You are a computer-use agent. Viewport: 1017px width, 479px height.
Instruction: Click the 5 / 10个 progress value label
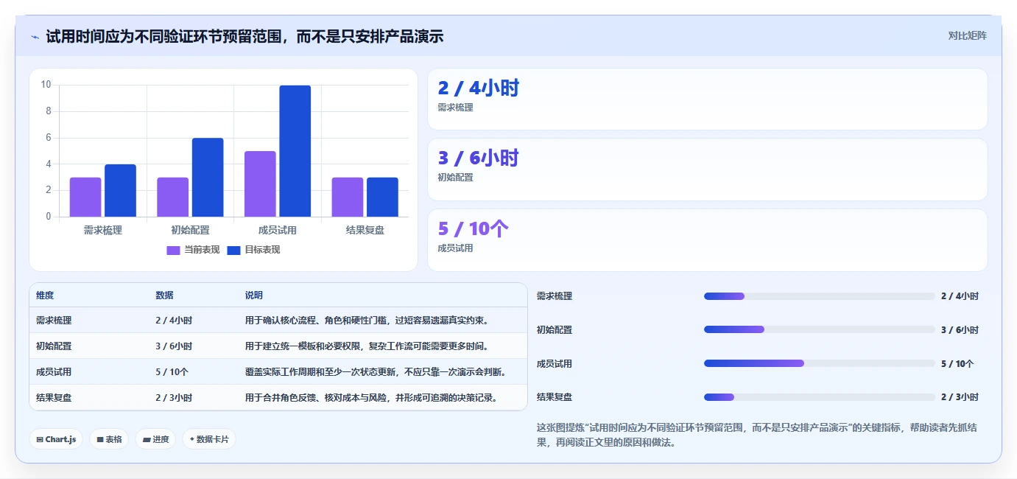(957, 363)
